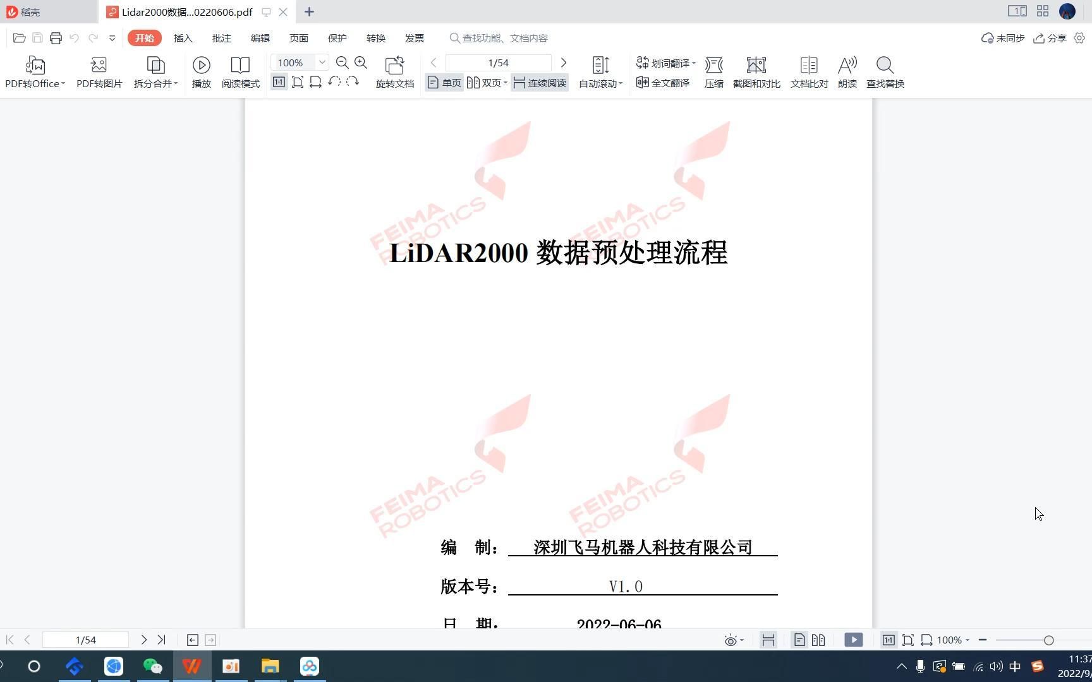Click the 分享 share button
1092x682 pixels.
(1050, 38)
